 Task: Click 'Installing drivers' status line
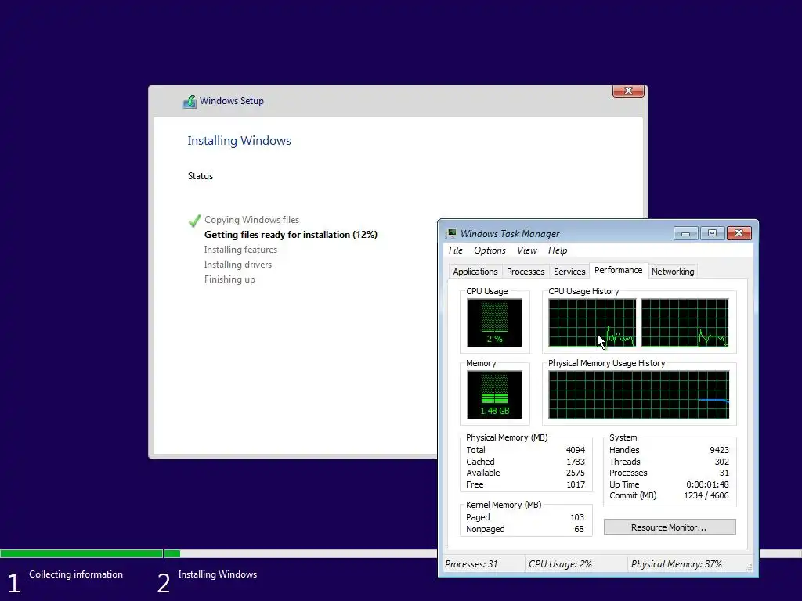238,265
